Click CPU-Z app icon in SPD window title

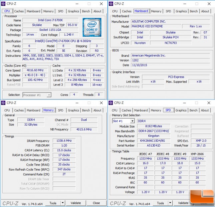click(111, 103)
